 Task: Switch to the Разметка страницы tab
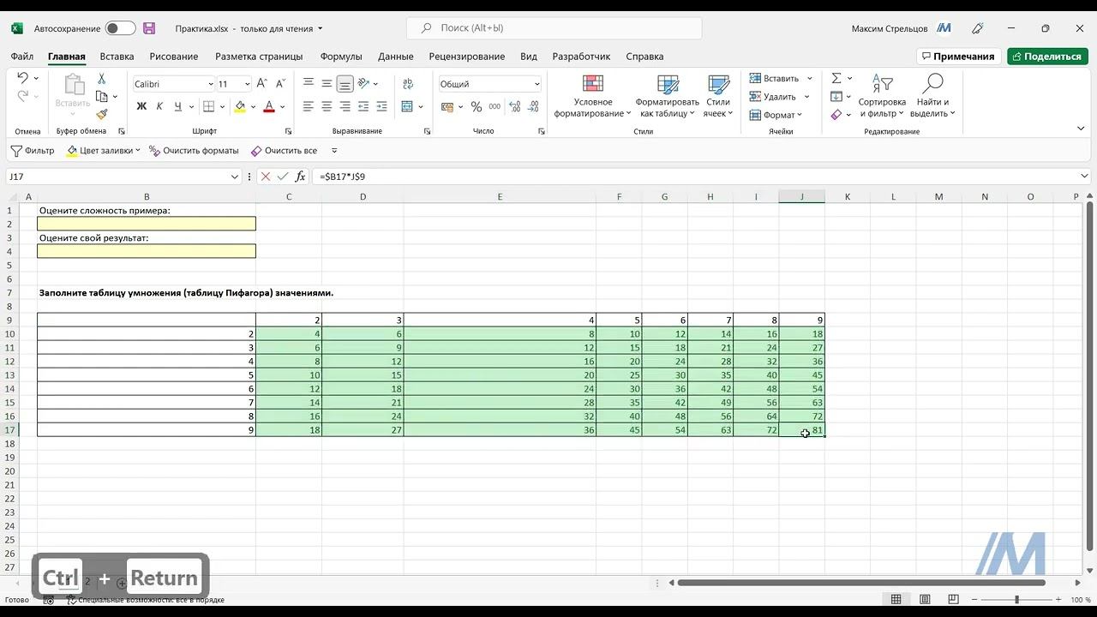[259, 57]
